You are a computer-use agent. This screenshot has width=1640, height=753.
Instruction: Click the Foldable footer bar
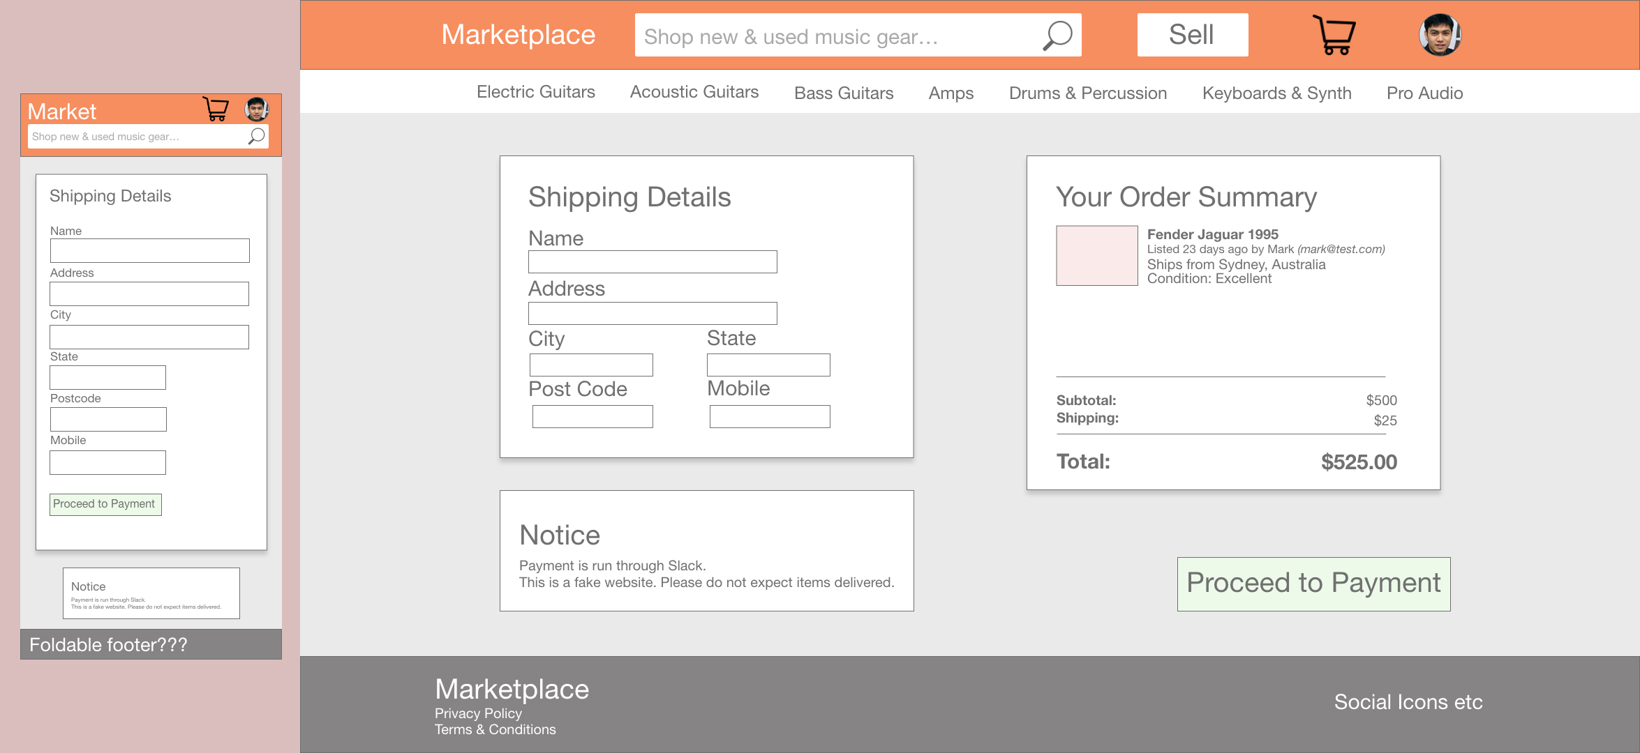151,644
